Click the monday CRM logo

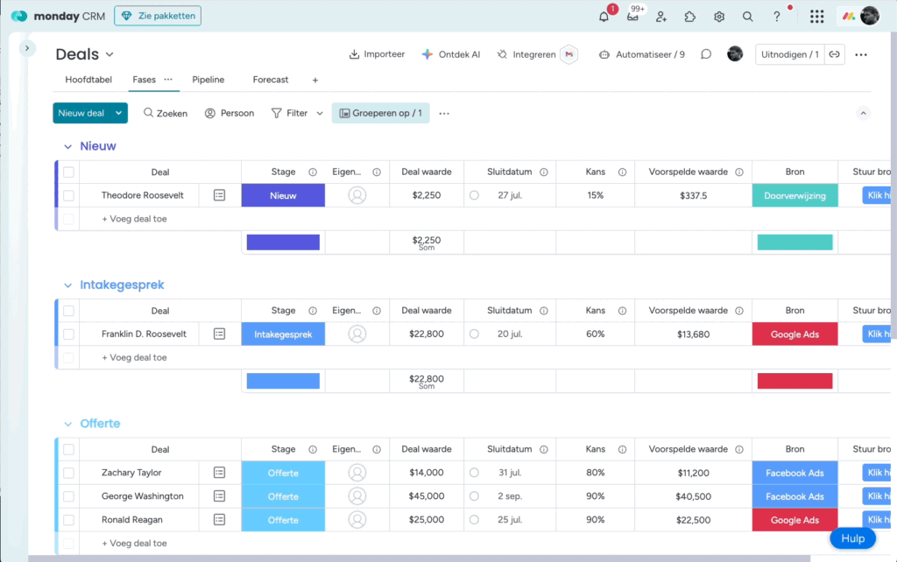coord(59,16)
